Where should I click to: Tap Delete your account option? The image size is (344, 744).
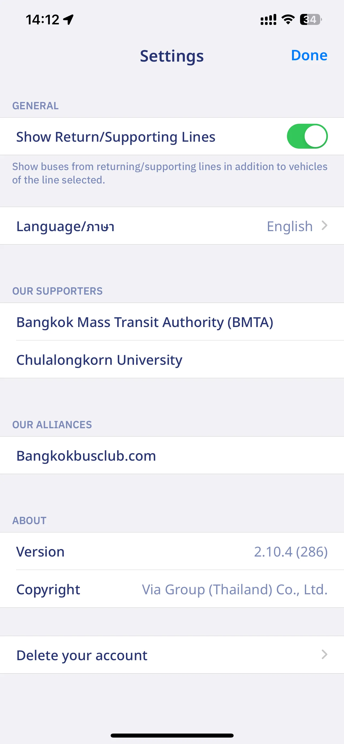point(172,655)
